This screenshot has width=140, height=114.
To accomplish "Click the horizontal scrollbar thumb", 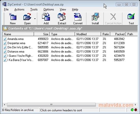I will click(x=51, y=105).
